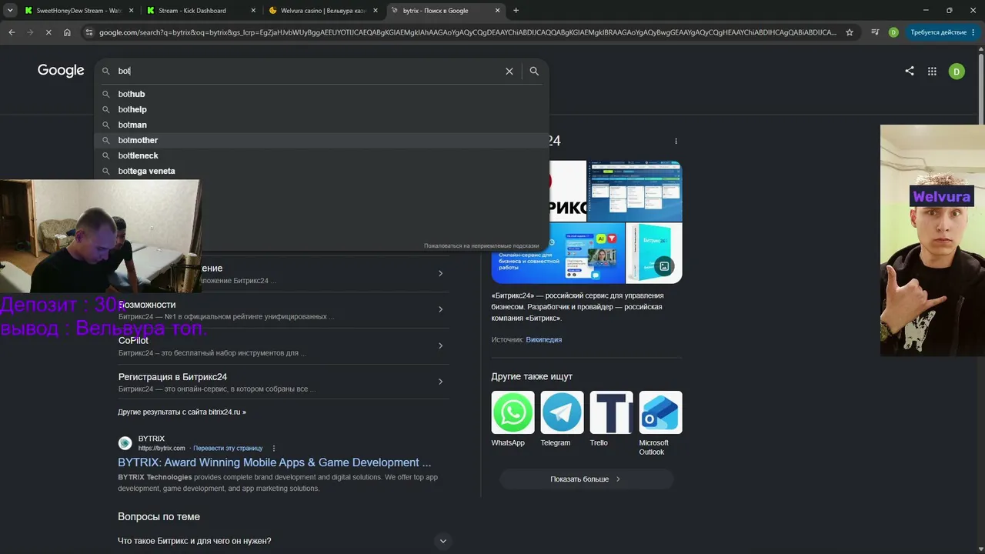Click the magnifier search button in search box
985x554 pixels.
click(534, 71)
